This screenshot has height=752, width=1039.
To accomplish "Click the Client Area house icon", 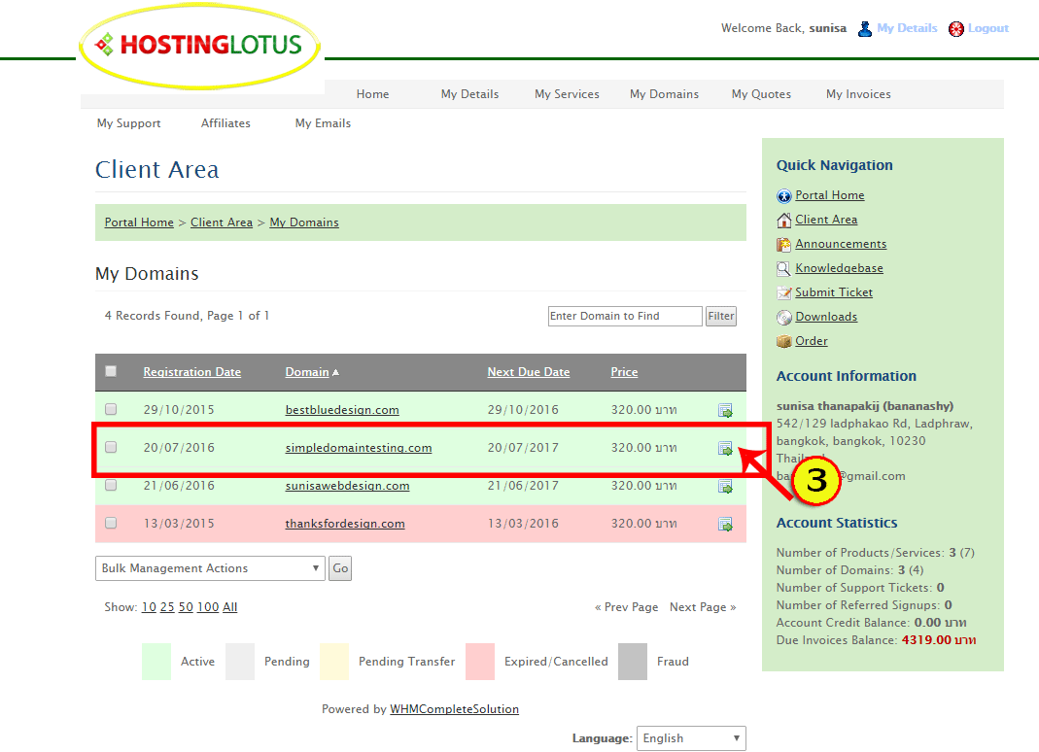I will [x=784, y=220].
